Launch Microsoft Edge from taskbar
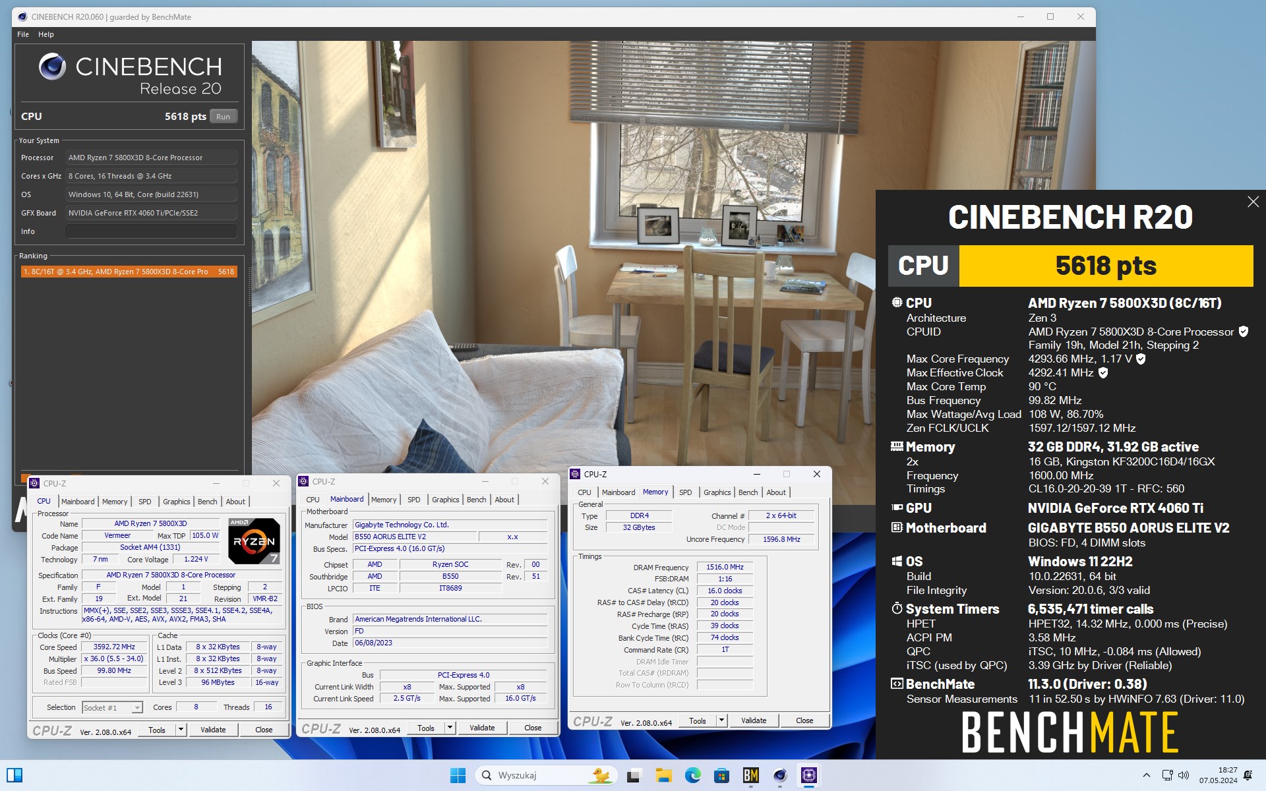Viewport: 1266px width, 791px height. coord(692,775)
